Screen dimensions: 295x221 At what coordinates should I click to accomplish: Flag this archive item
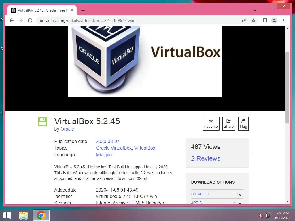tap(243, 124)
